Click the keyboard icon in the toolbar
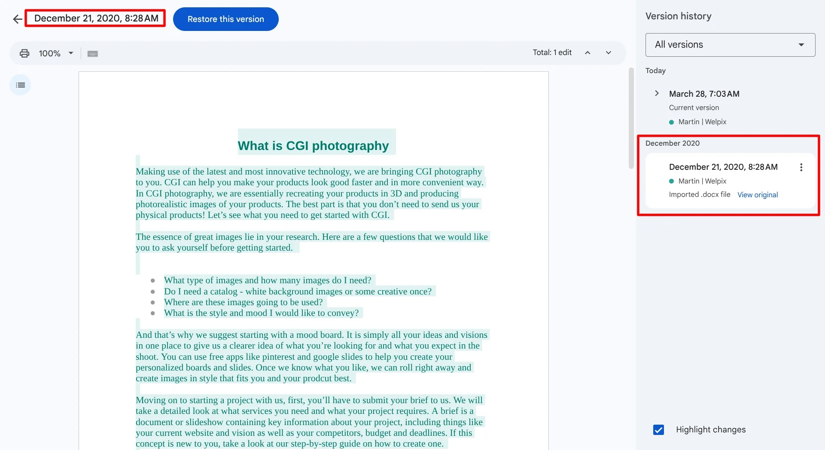Screen dimensions: 825x450 tap(92, 54)
